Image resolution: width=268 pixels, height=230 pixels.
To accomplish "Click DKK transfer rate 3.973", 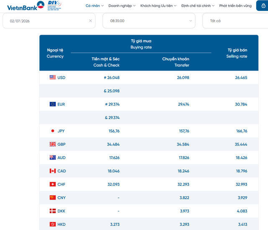I will tap(185, 211).
